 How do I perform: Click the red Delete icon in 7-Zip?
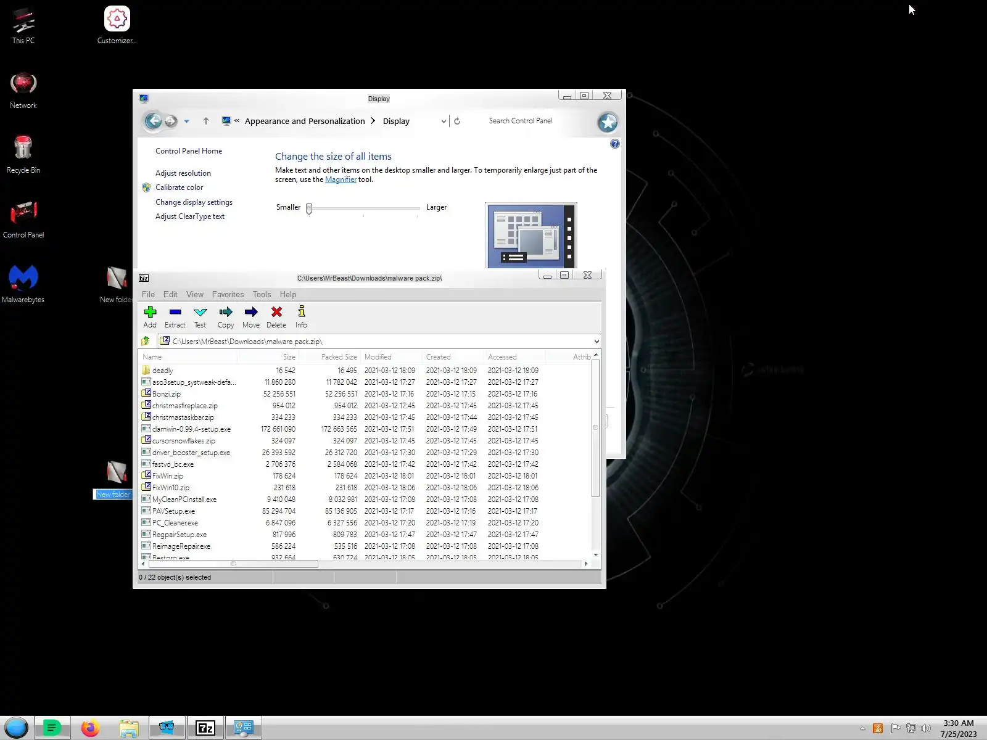[276, 316]
